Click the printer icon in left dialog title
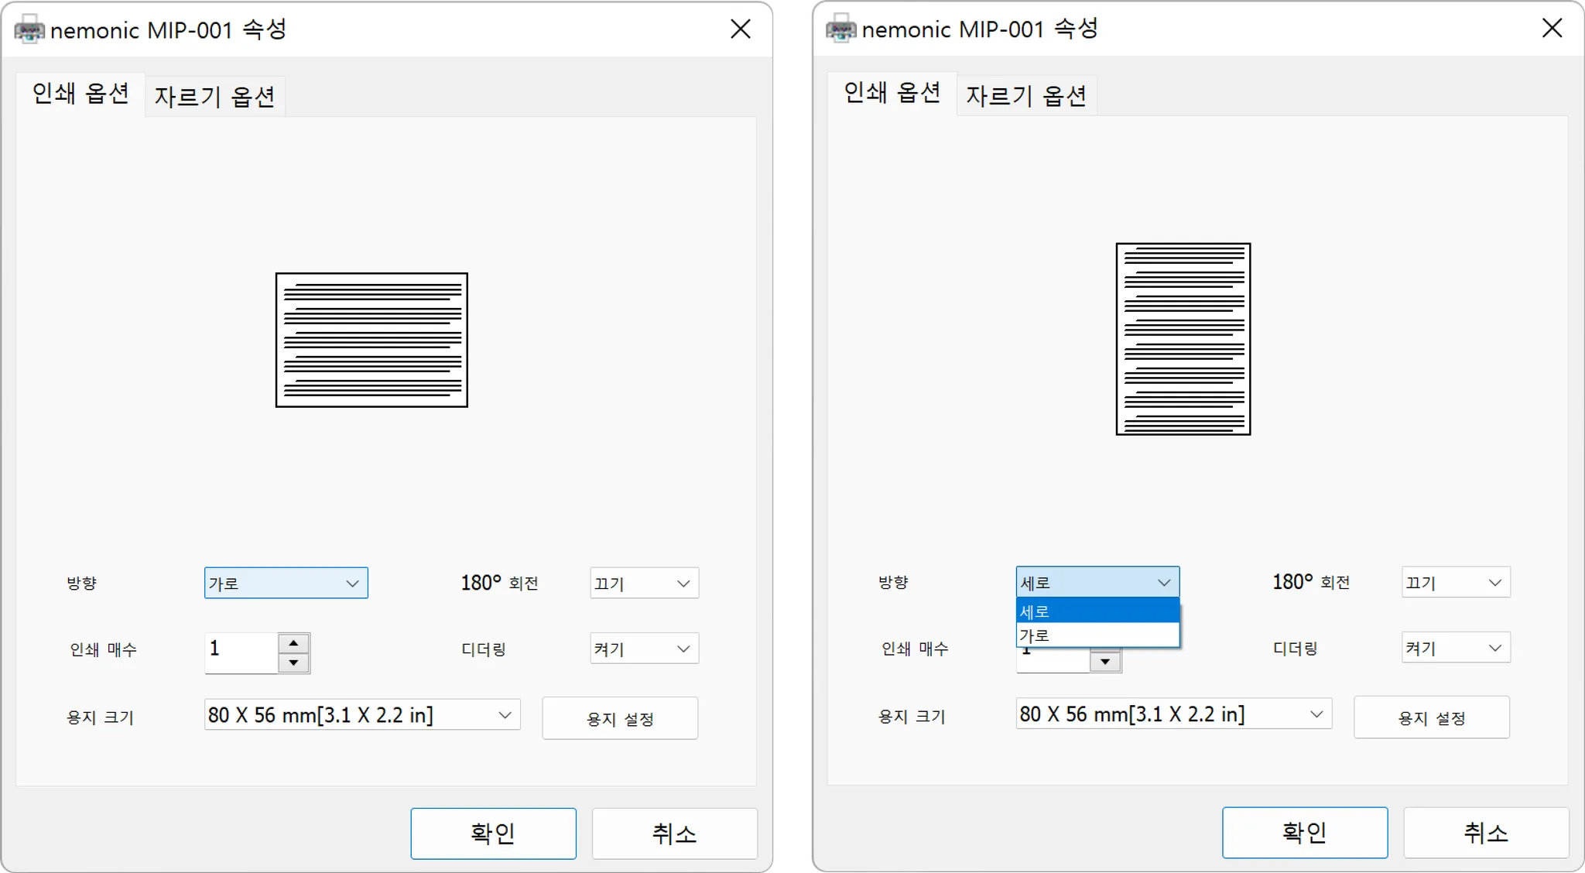The width and height of the screenshot is (1585, 873). 29,30
